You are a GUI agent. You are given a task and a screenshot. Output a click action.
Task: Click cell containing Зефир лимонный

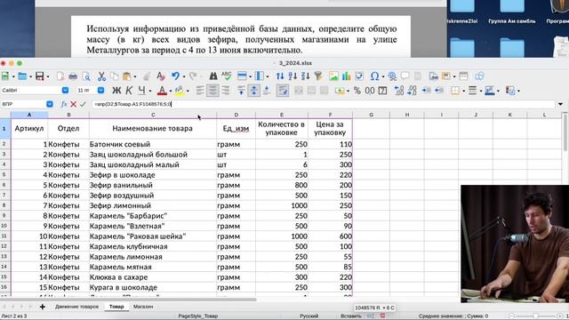click(x=153, y=205)
